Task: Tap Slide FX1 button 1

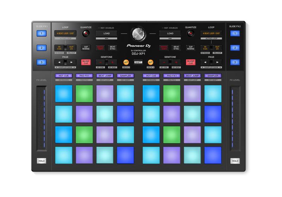Action: pyautogui.click(x=42, y=33)
